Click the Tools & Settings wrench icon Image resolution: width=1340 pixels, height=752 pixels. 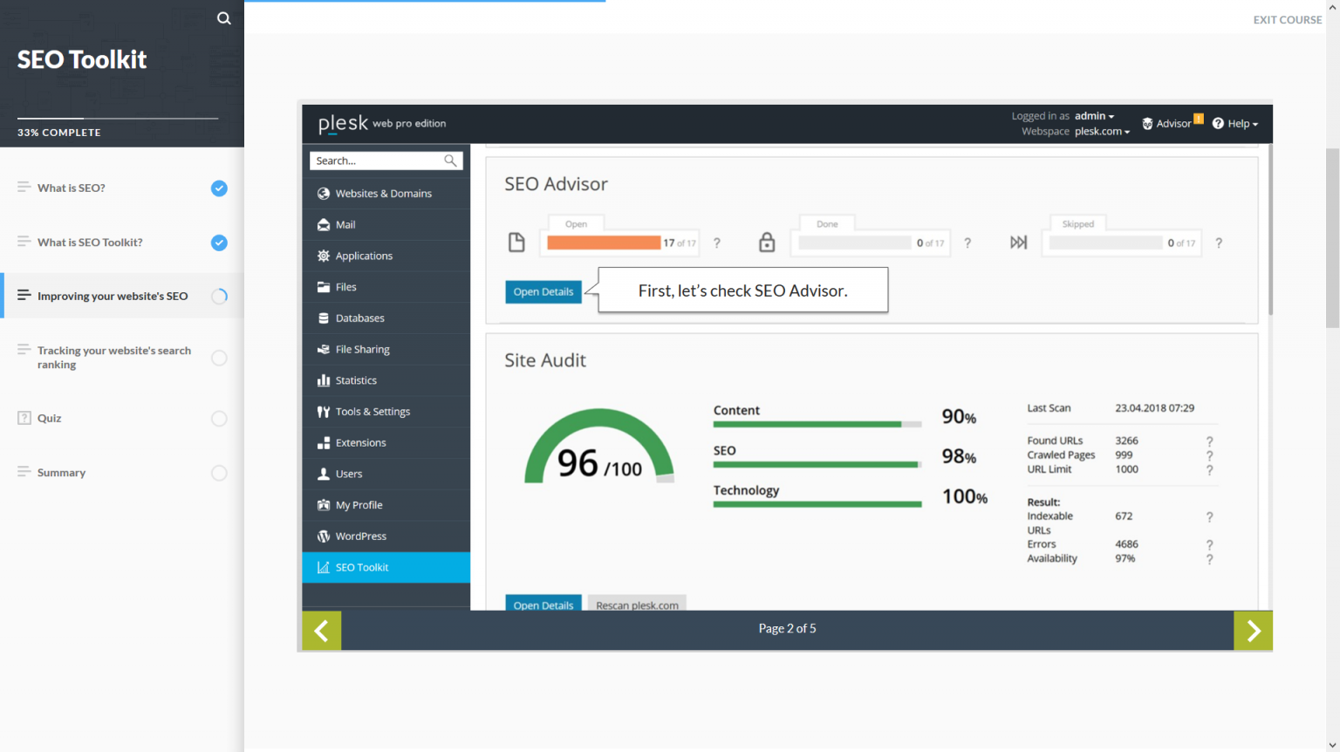click(x=324, y=412)
